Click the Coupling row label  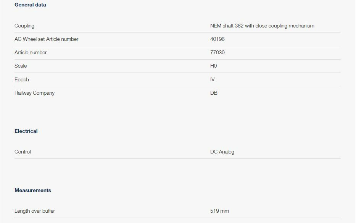pyautogui.click(x=24, y=26)
